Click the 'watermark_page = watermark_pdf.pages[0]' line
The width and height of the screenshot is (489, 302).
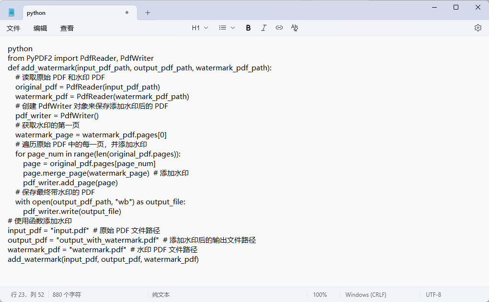(91, 135)
